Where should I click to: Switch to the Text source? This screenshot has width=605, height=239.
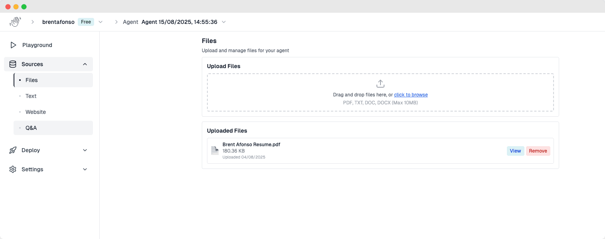(x=31, y=96)
